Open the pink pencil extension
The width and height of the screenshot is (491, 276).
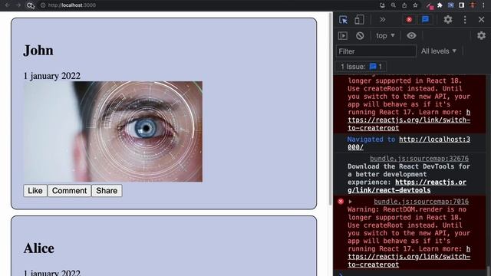coord(430,5)
